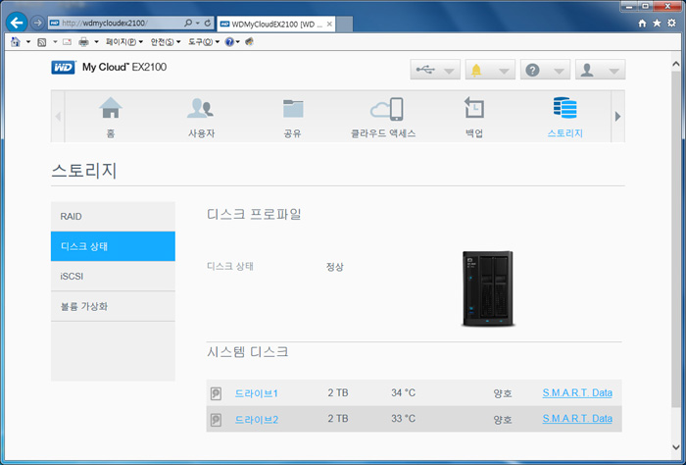Select the 디스크 상태 sidebar tab
This screenshot has height=465, width=686.
point(113,246)
